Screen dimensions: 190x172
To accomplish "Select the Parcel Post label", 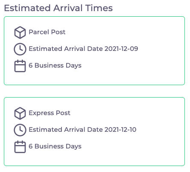I will click(x=47, y=32).
